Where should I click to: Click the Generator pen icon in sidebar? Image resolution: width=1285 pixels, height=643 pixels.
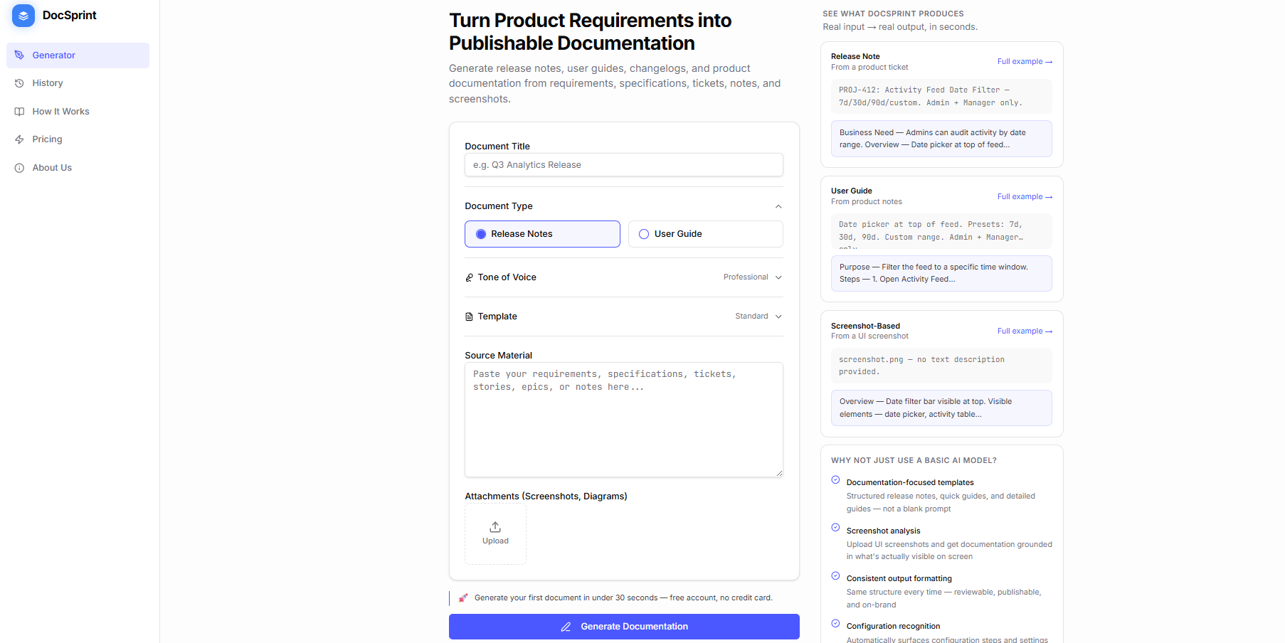point(19,55)
